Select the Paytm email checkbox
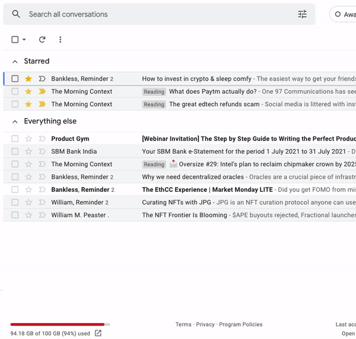Screen dimensions: 356x339 click(x=15, y=91)
